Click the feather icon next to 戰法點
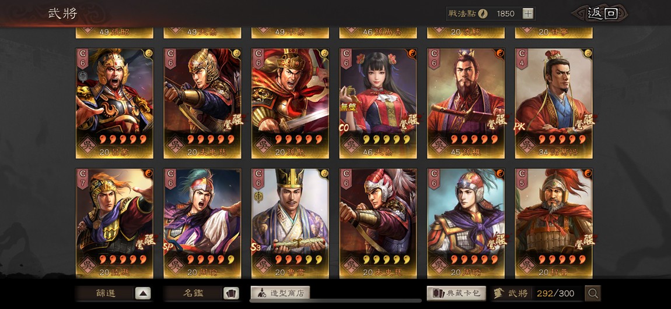The image size is (671, 309). [483, 13]
